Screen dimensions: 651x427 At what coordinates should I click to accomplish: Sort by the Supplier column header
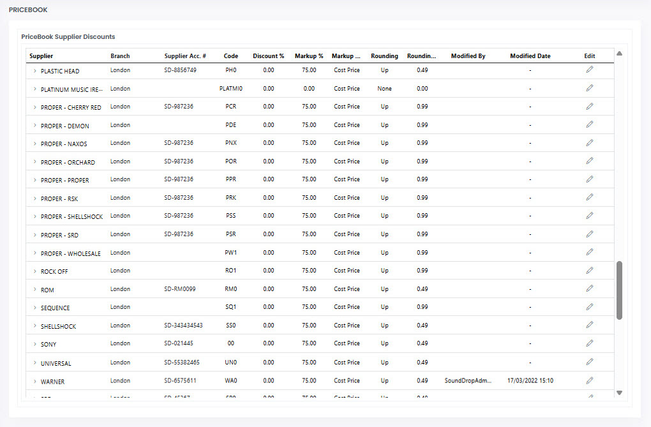pos(41,56)
